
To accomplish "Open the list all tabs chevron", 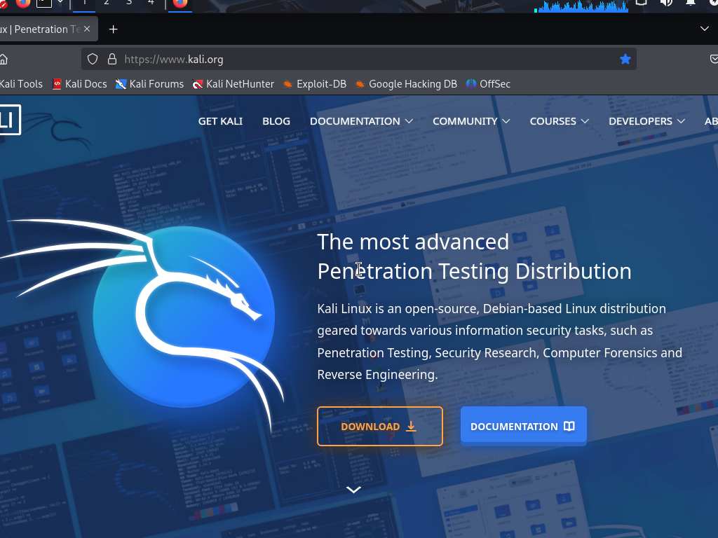I will pos(704,29).
